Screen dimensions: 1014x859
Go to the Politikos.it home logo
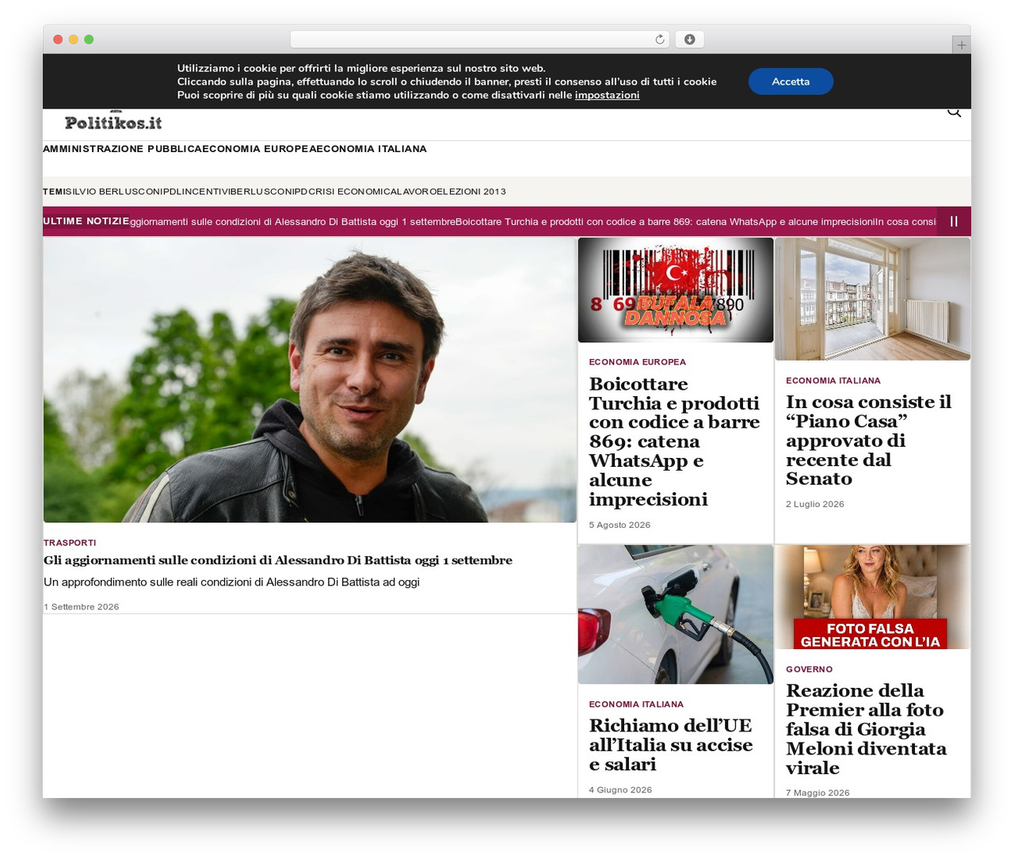click(x=113, y=121)
